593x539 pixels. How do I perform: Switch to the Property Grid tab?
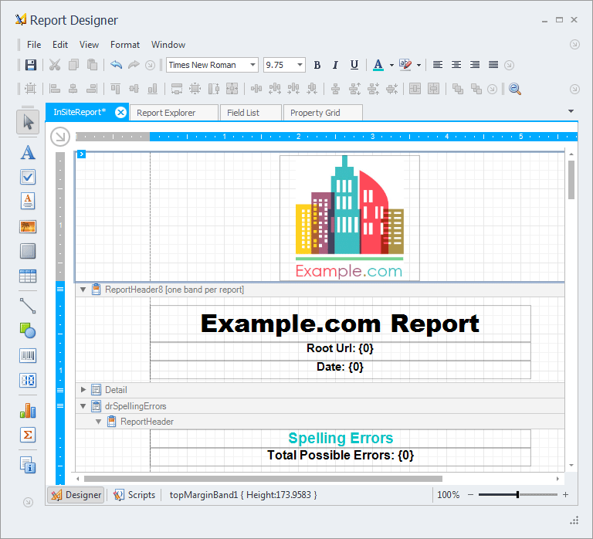pos(323,113)
